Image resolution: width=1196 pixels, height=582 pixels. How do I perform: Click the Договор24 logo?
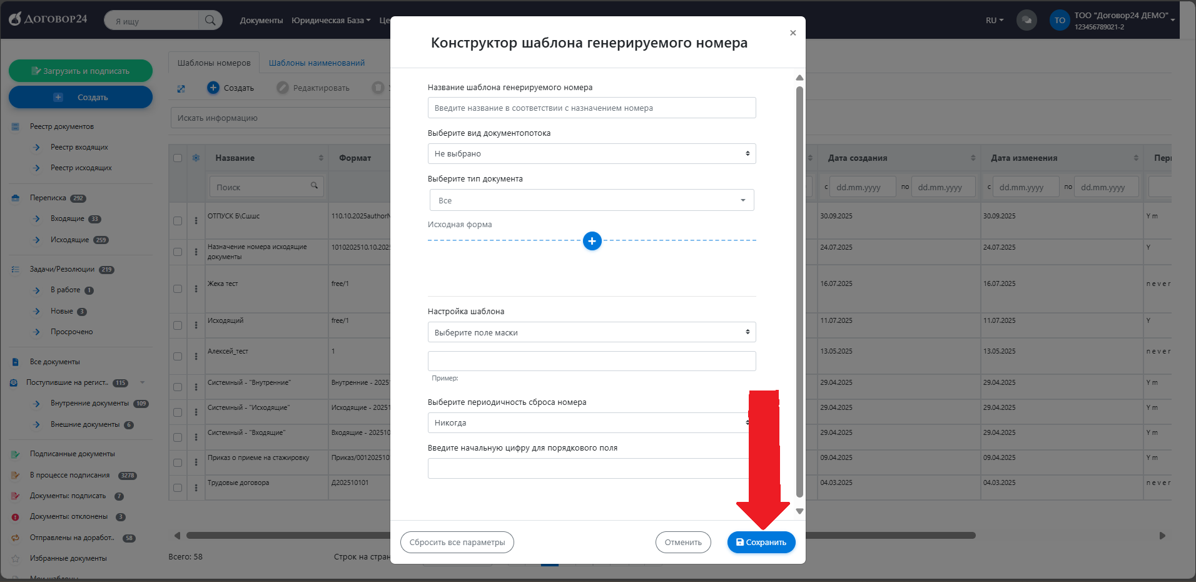[x=48, y=19]
